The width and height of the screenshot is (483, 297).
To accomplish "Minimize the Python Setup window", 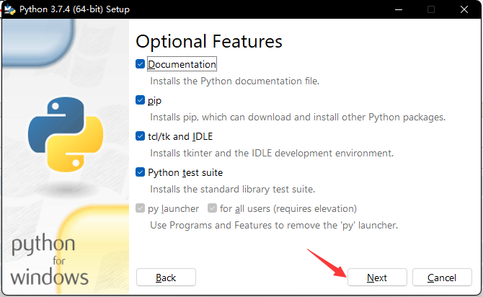I will click(399, 9).
